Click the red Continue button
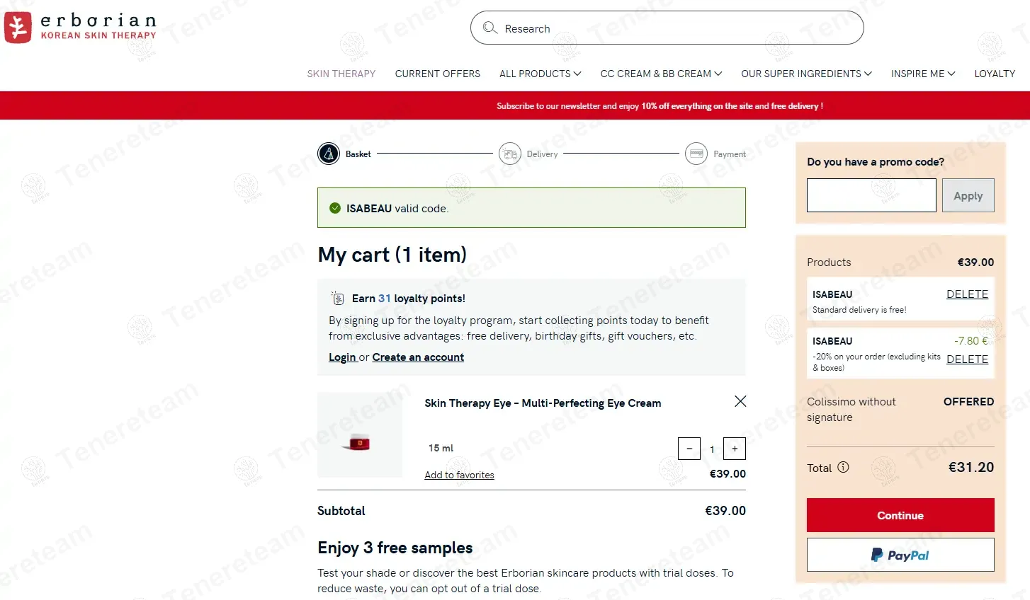Viewport: 1030px width, 600px height. coord(900,515)
